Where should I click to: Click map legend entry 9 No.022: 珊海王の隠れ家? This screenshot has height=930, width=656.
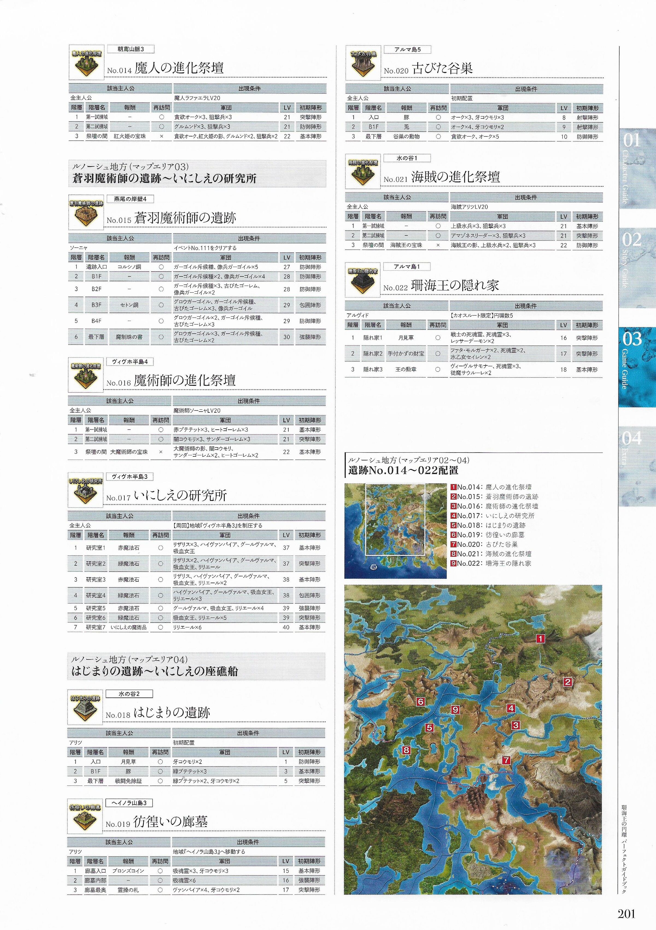(491, 563)
